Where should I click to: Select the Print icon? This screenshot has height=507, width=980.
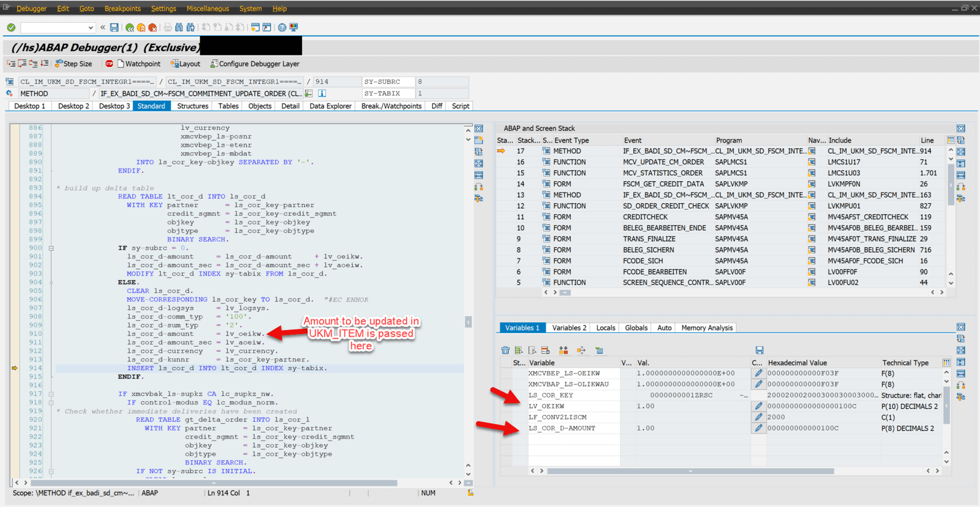(168, 27)
